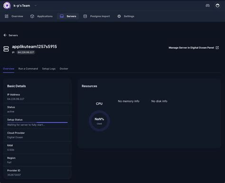
Task: Click the IP badge 64.226.99.227 under server name
Action: (26, 52)
